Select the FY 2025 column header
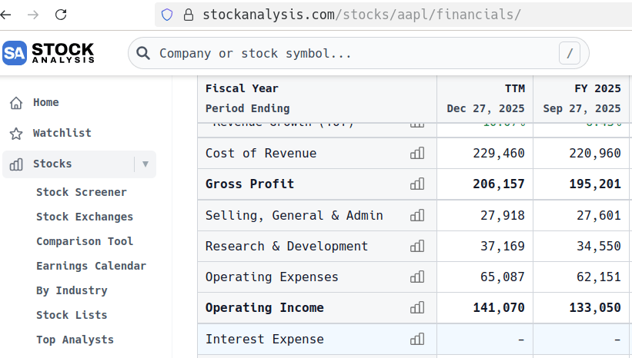Viewport: 632px width, 358px height. pos(597,88)
